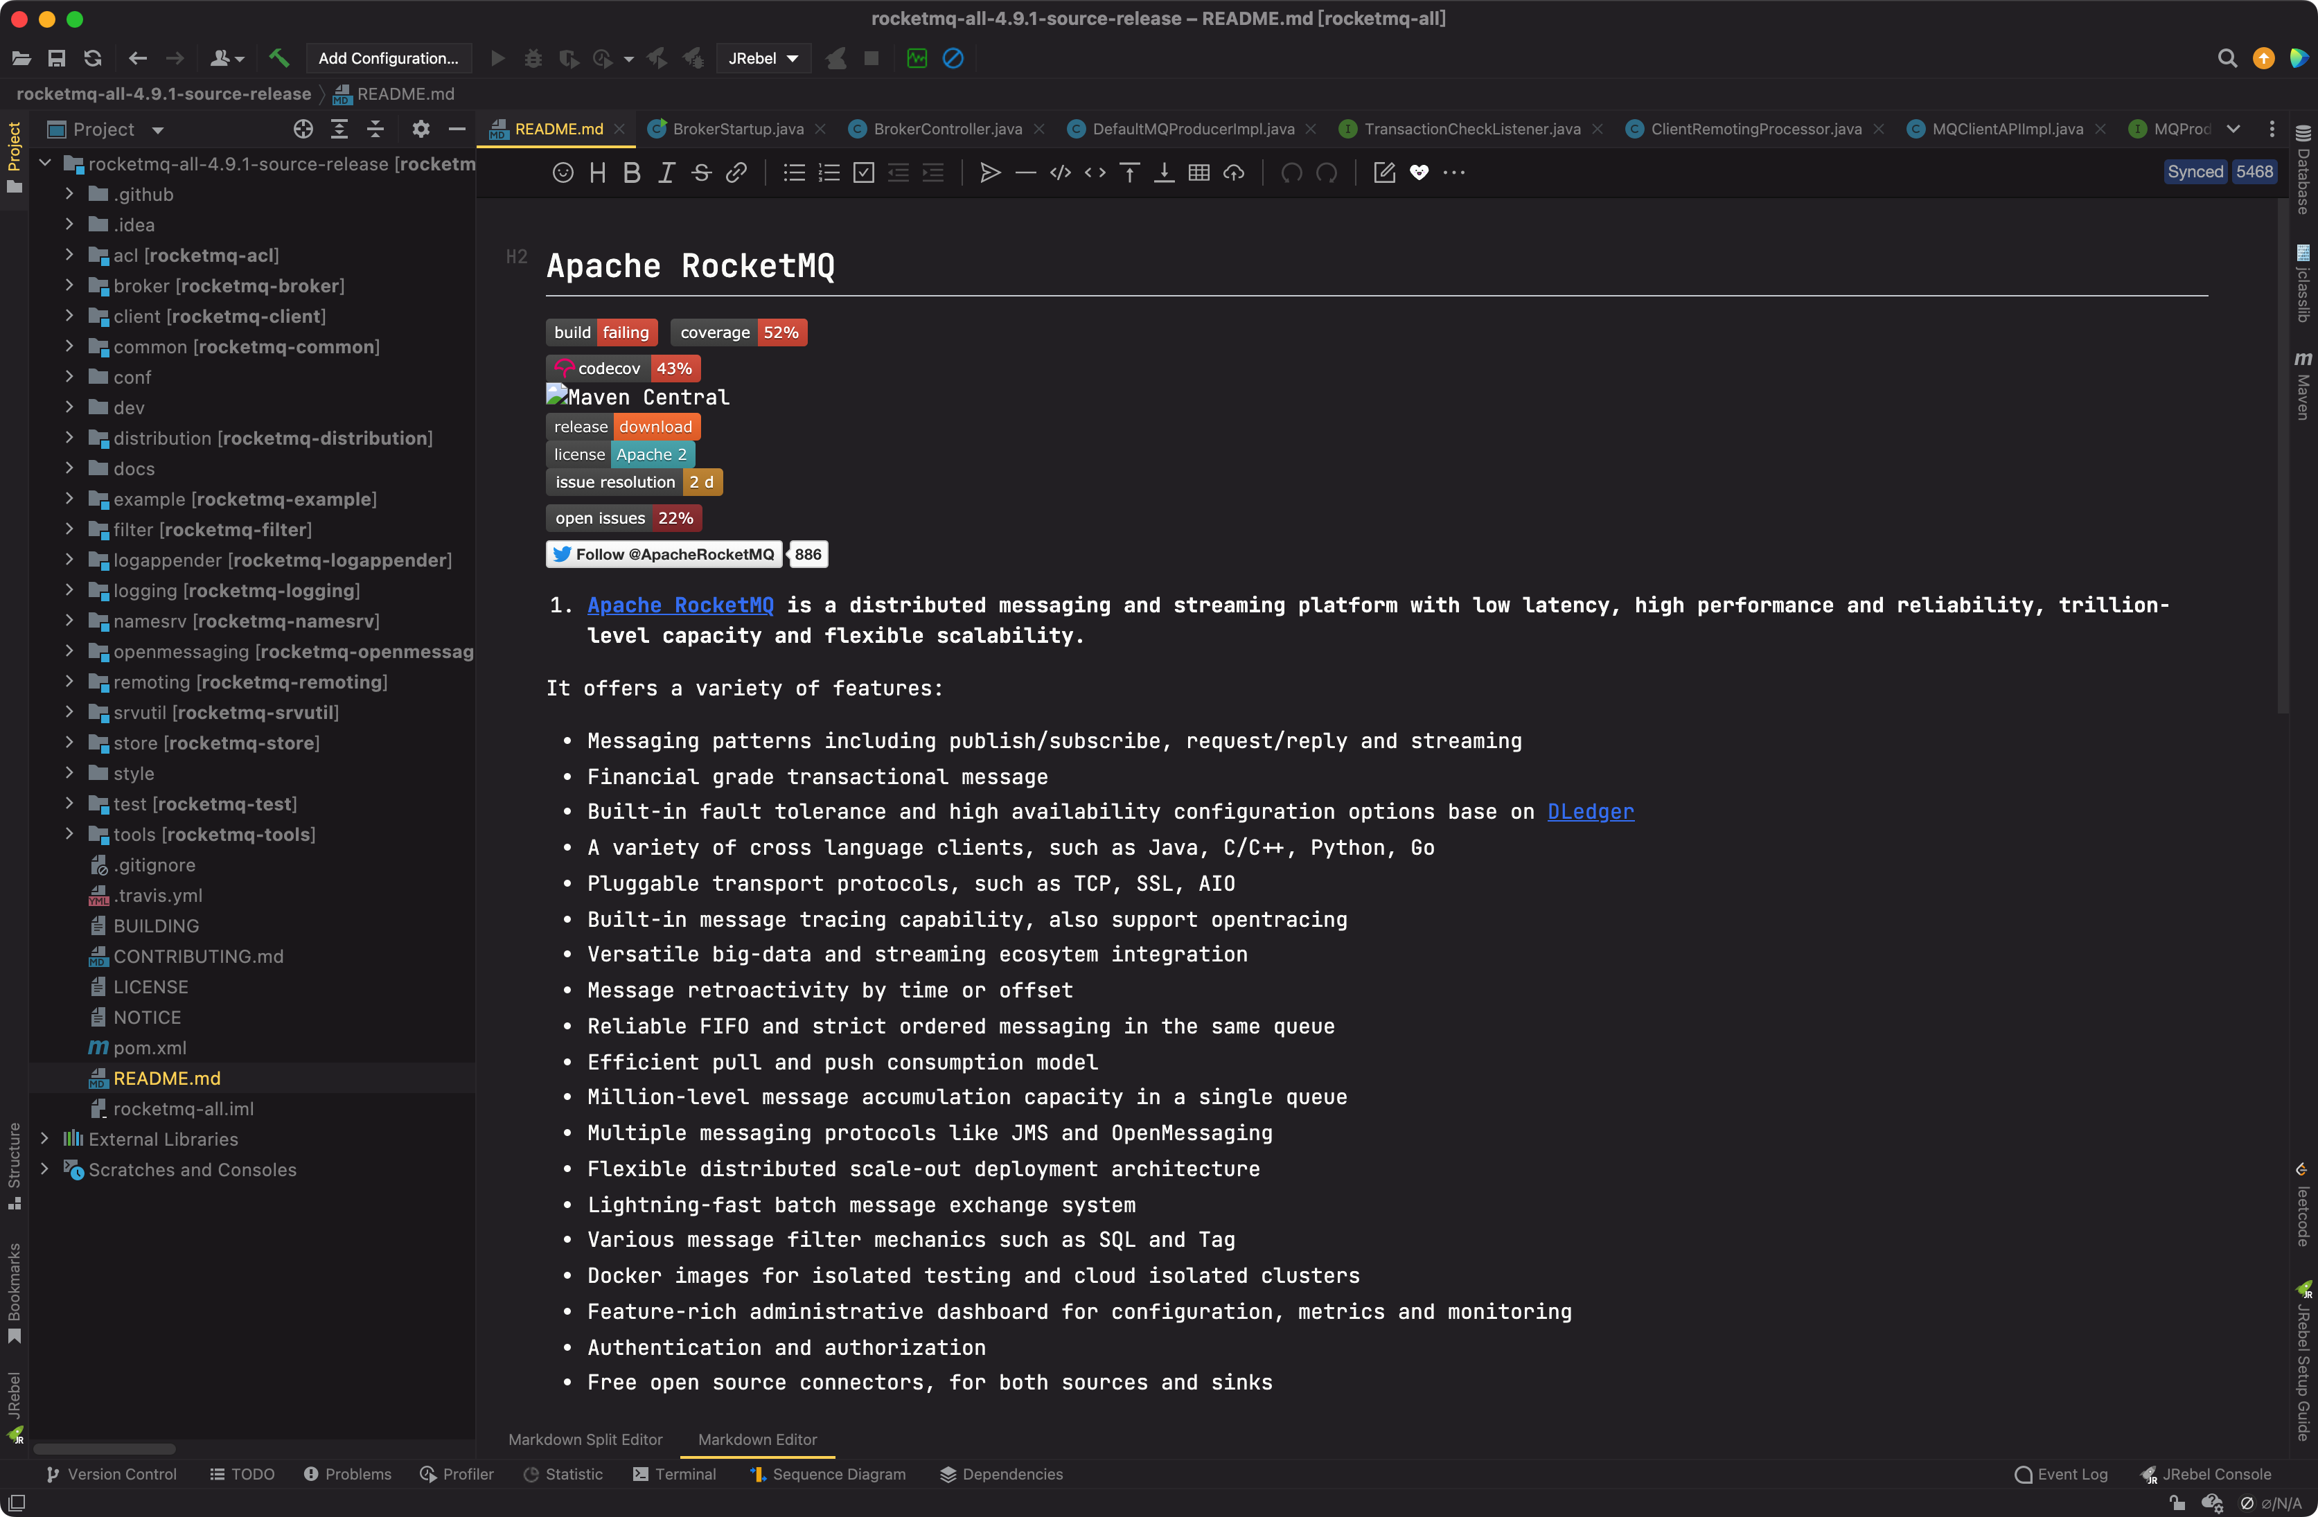
Task: Click the Add Configuration button
Action: [388, 58]
